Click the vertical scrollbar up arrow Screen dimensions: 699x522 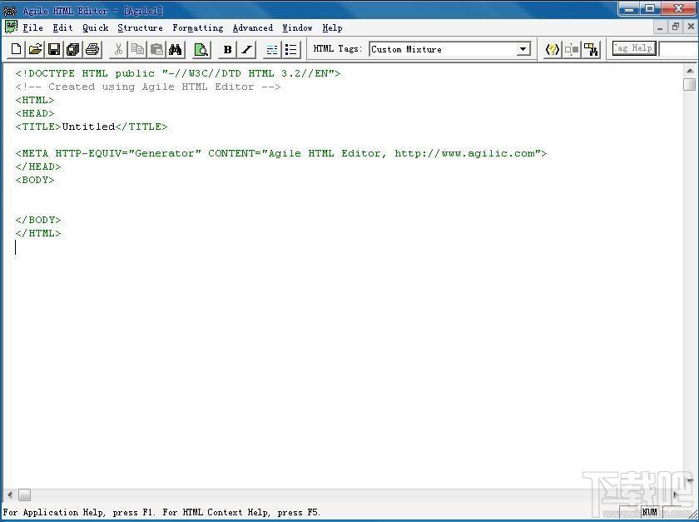(690, 71)
